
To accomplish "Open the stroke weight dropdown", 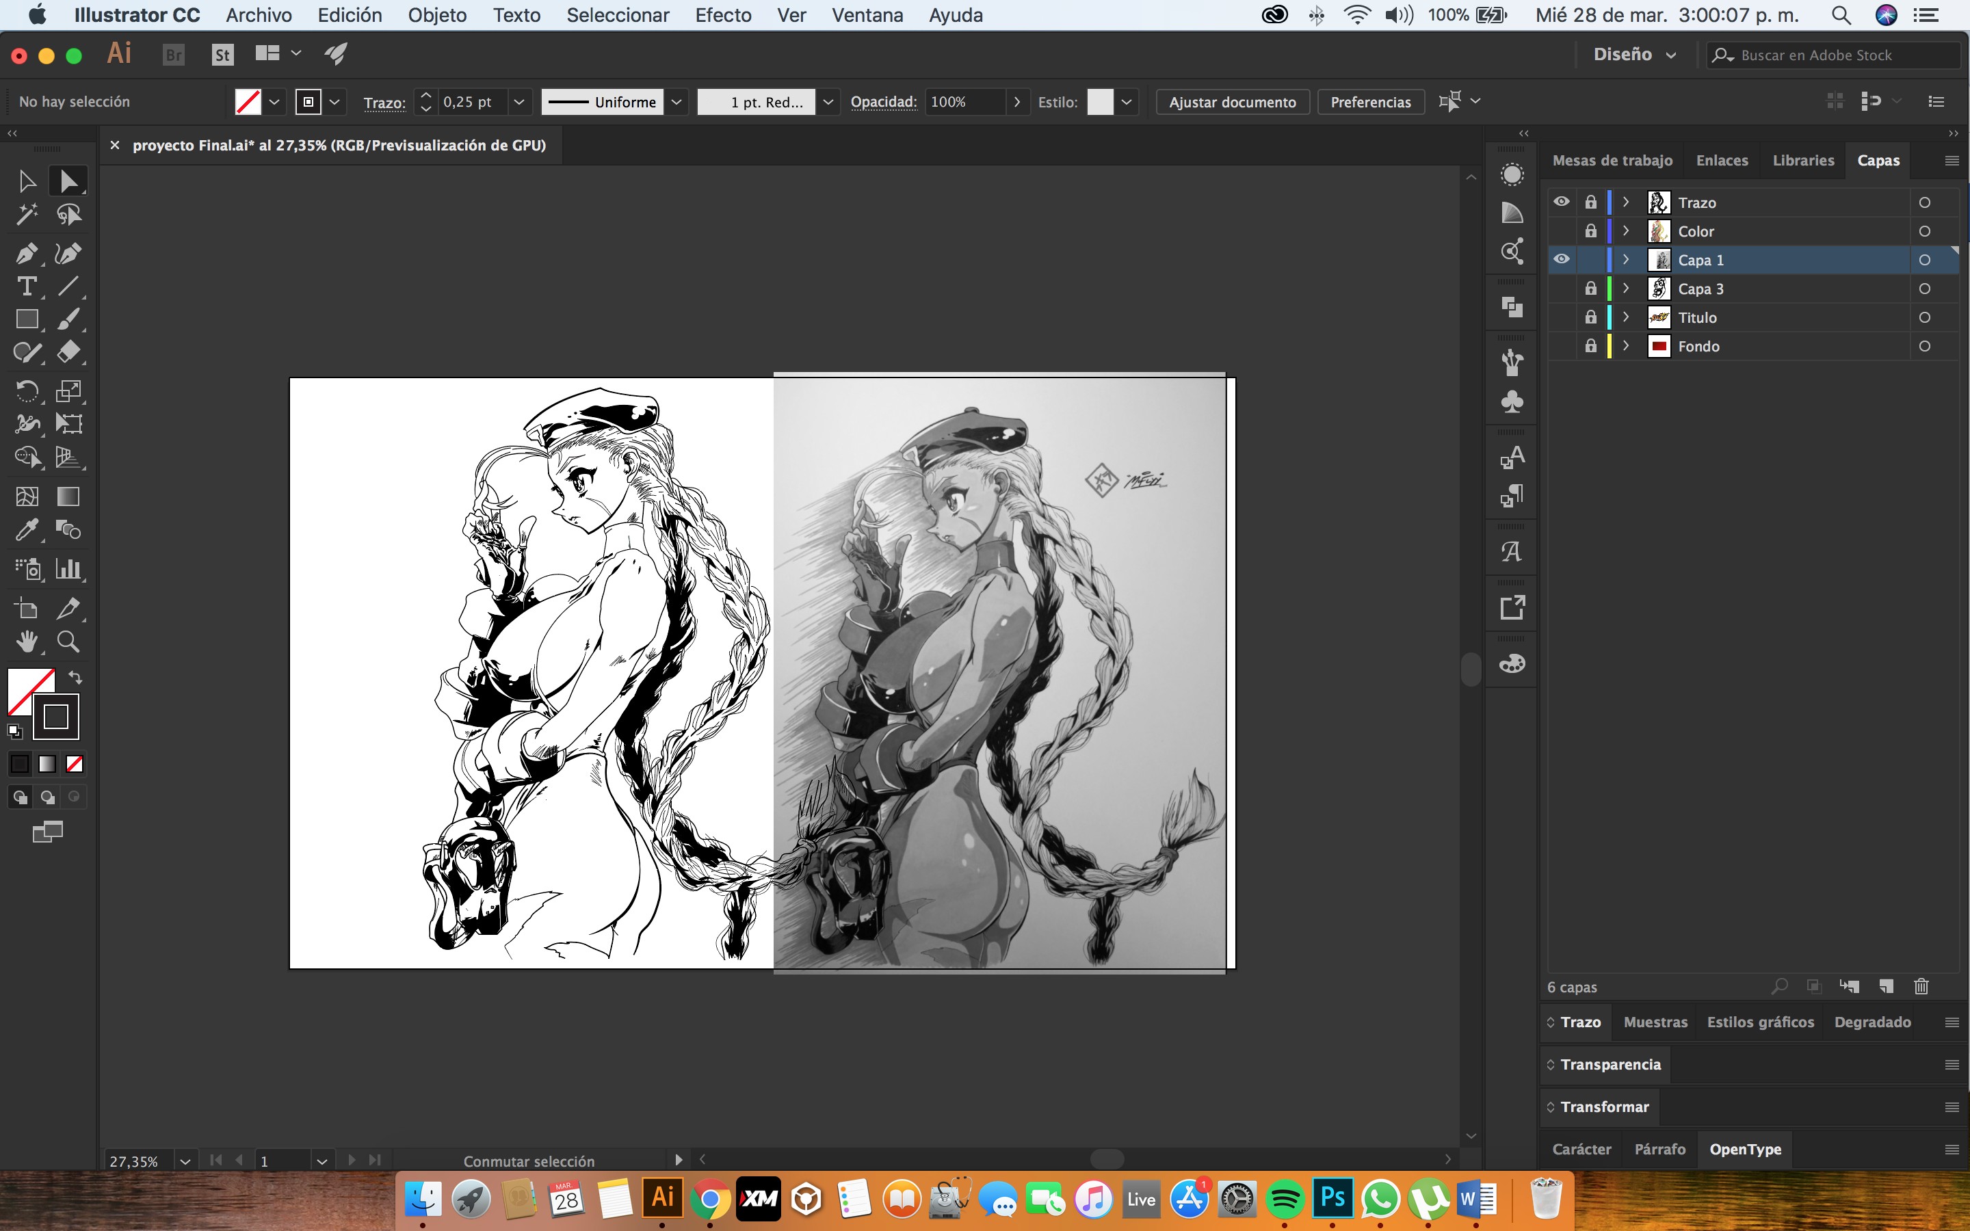I will (519, 102).
